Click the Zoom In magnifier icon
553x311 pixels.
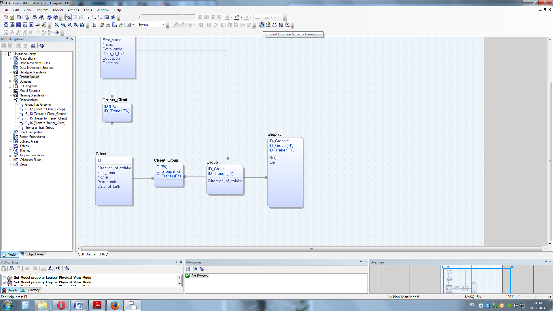[x=63, y=25]
